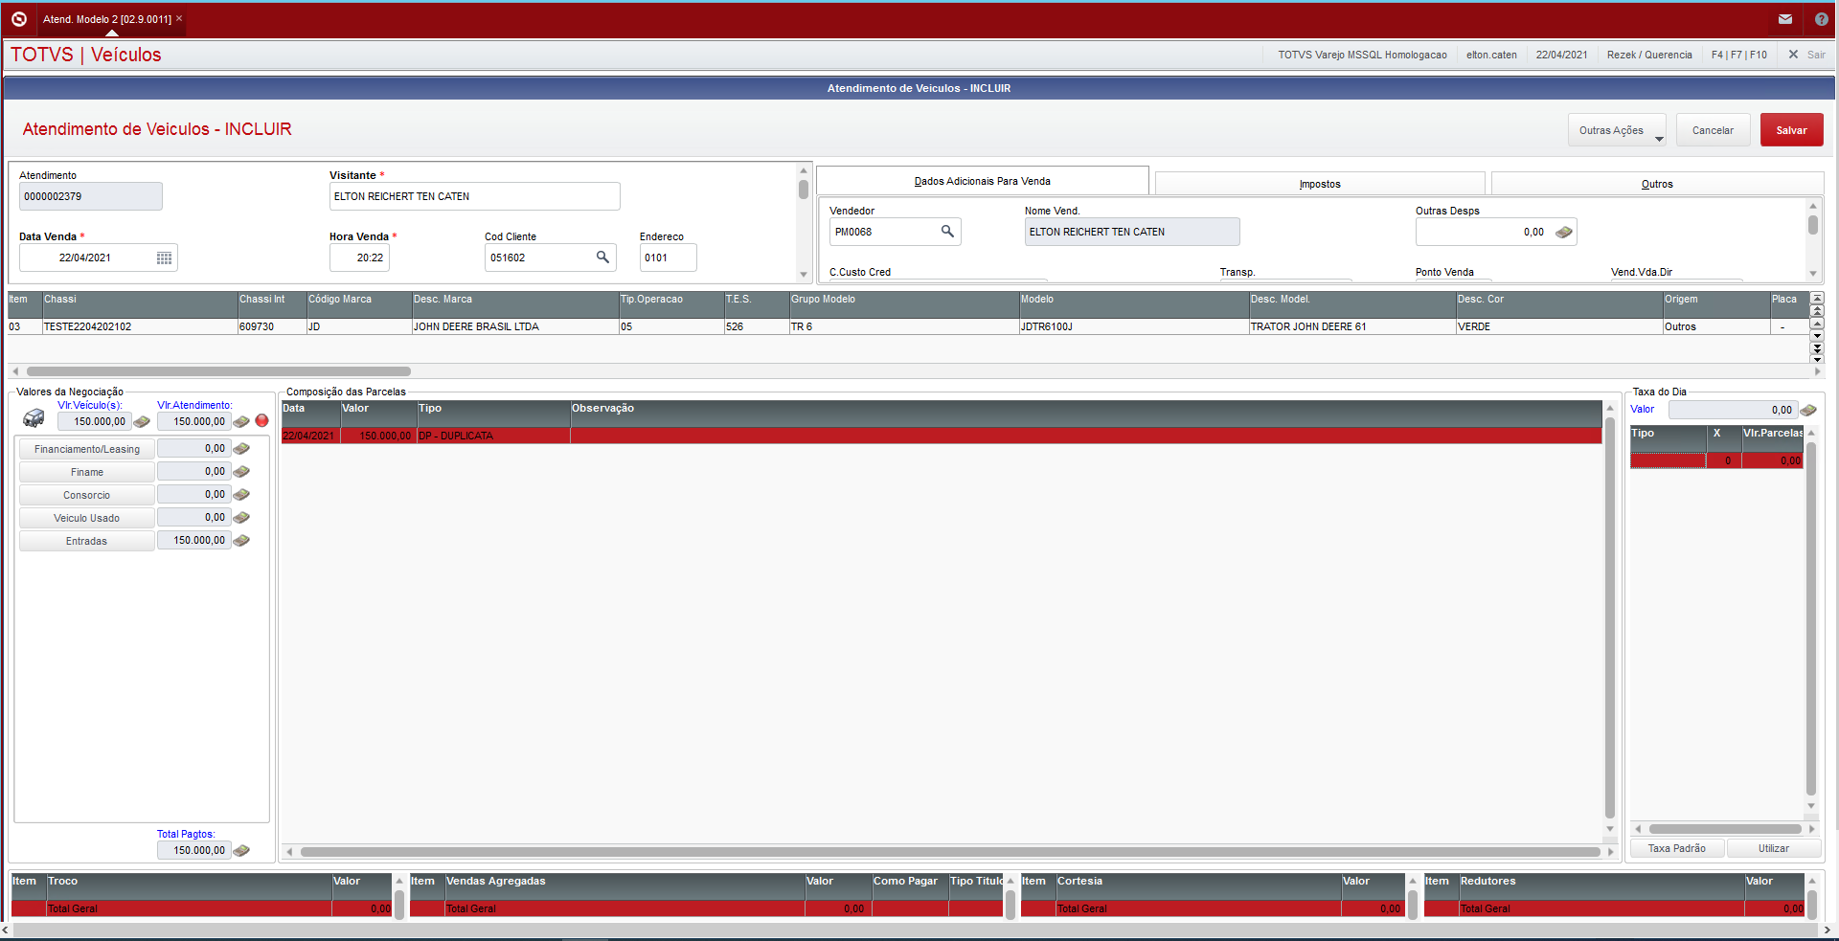This screenshot has width=1839, height=941.
Task: Click the TOTVS logo icon in title bar
Action: [x=18, y=18]
